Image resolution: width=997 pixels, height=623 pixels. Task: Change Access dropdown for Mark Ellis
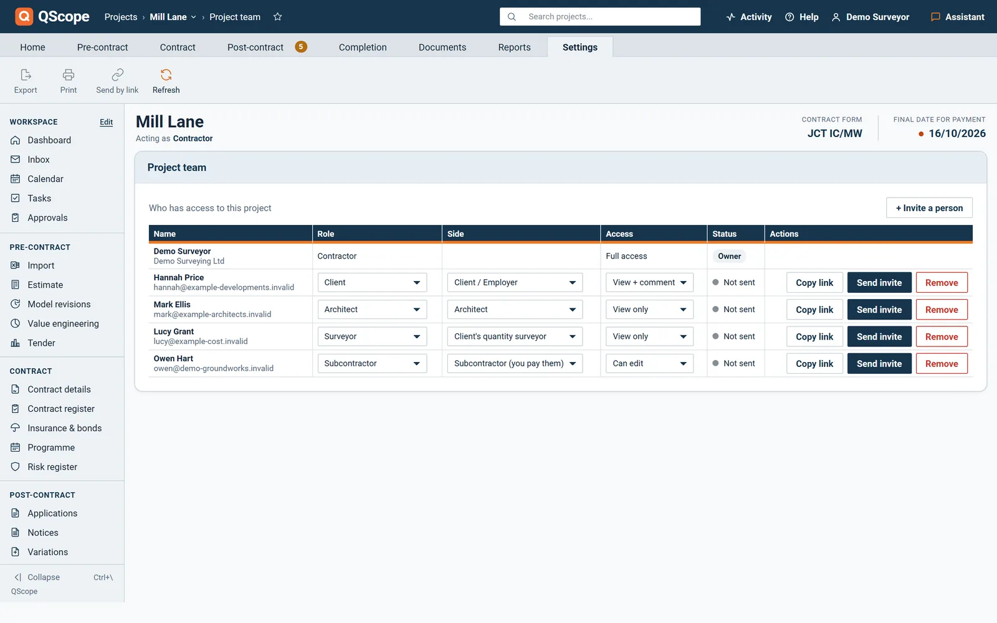[x=649, y=310]
